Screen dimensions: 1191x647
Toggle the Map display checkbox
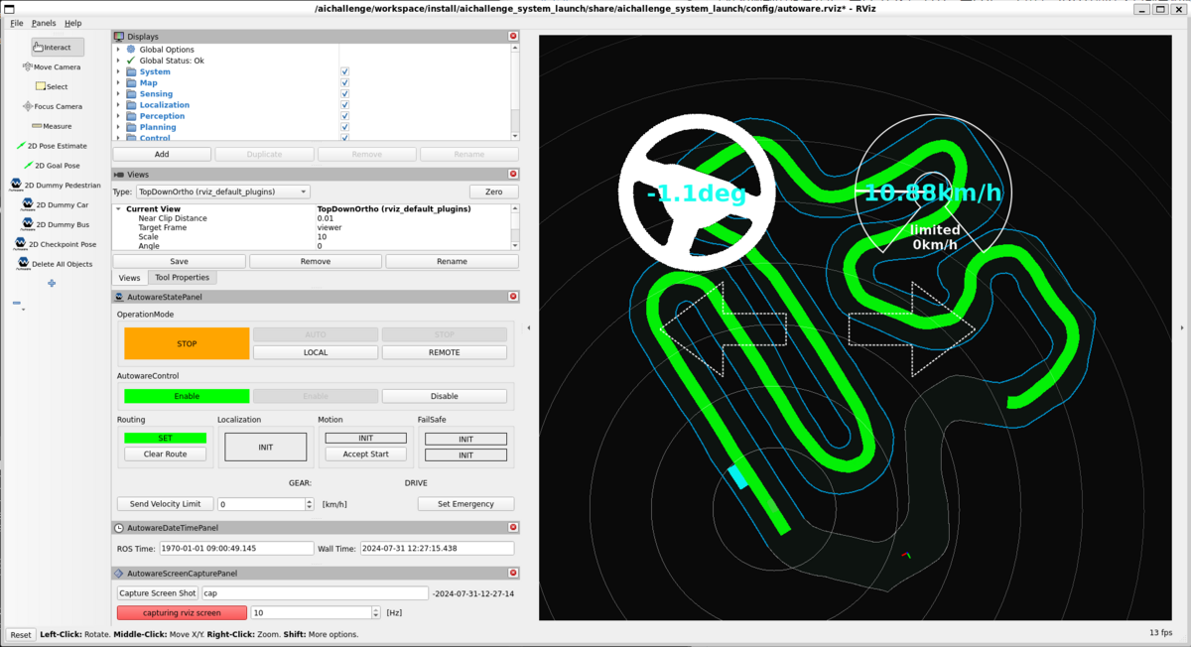(x=344, y=82)
